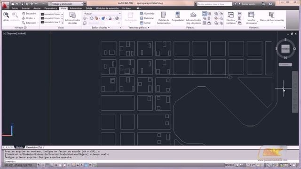Switch to the Modelo layout tab
The width and height of the screenshot is (301, 169).
pyautogui.click(x=19, y=147)
